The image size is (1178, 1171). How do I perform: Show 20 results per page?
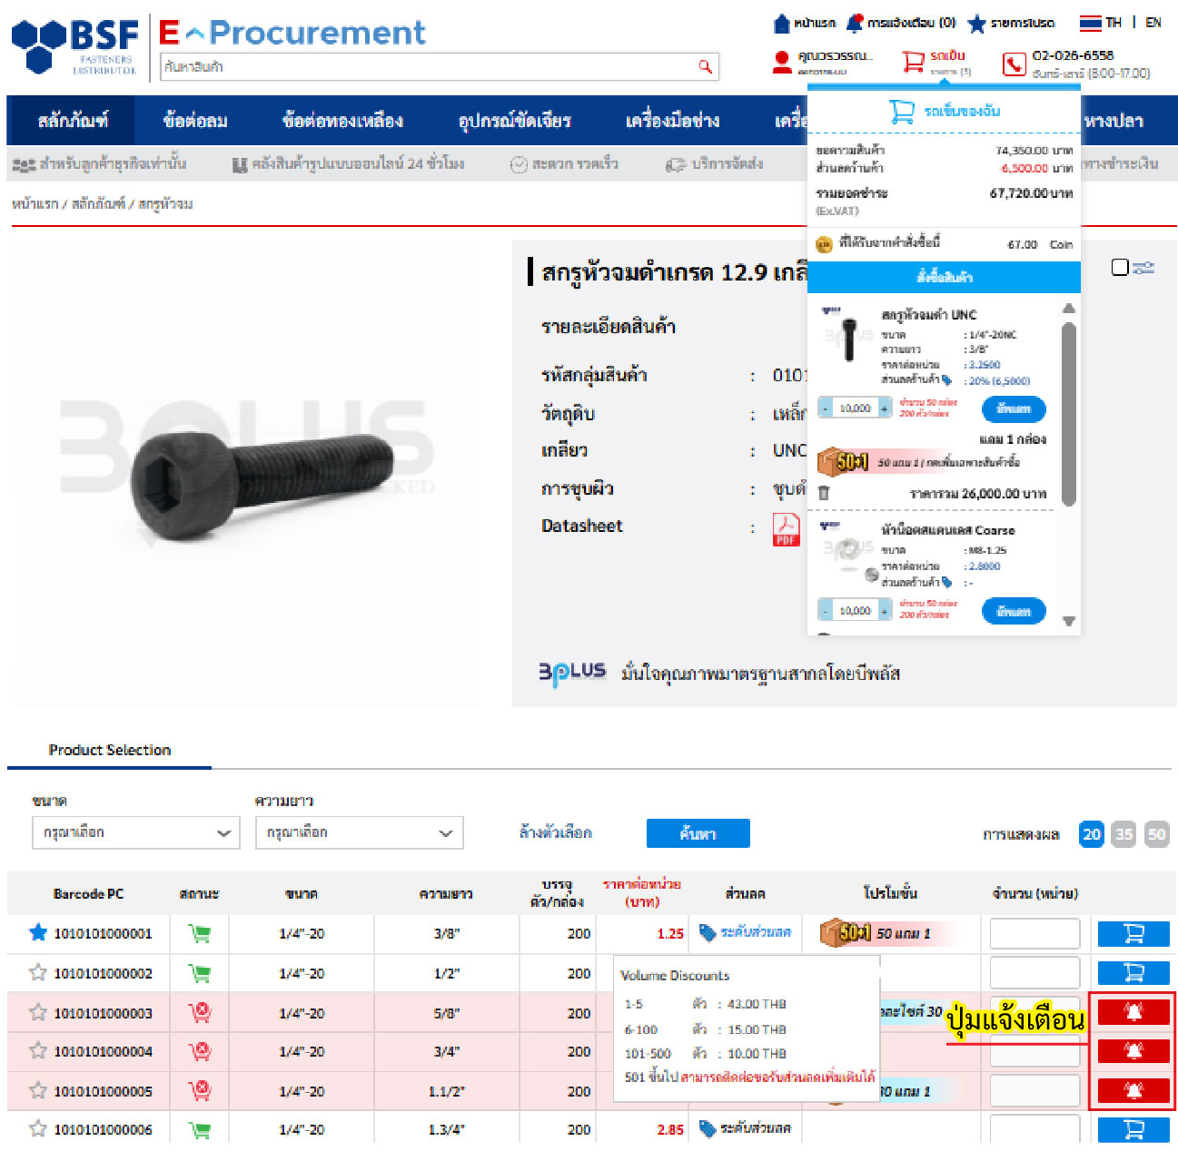[1092, 834]
